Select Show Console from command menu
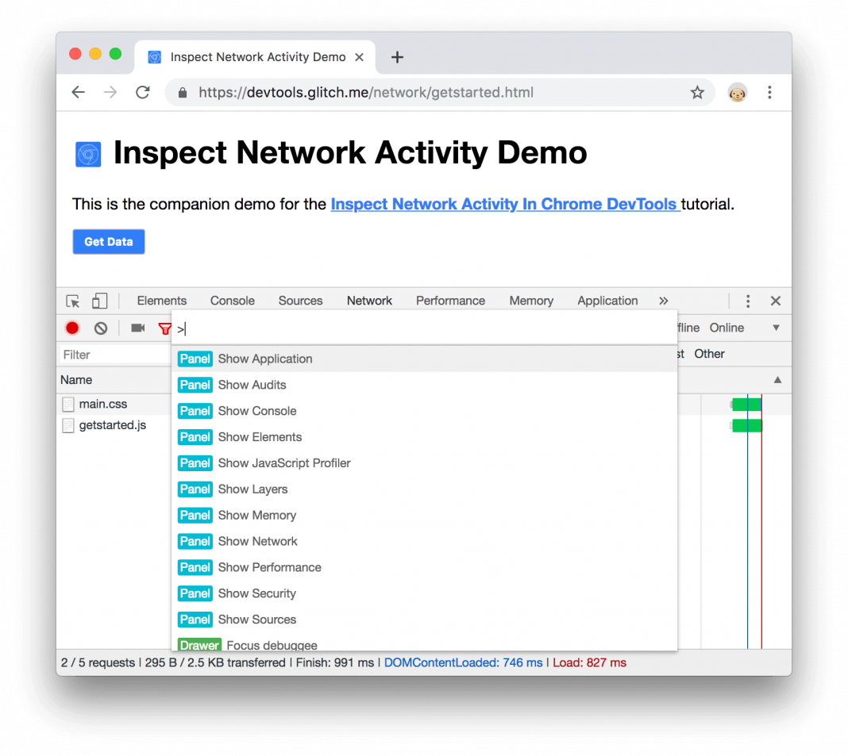Screen dimensions: 848x756 [x=257, y=411]
